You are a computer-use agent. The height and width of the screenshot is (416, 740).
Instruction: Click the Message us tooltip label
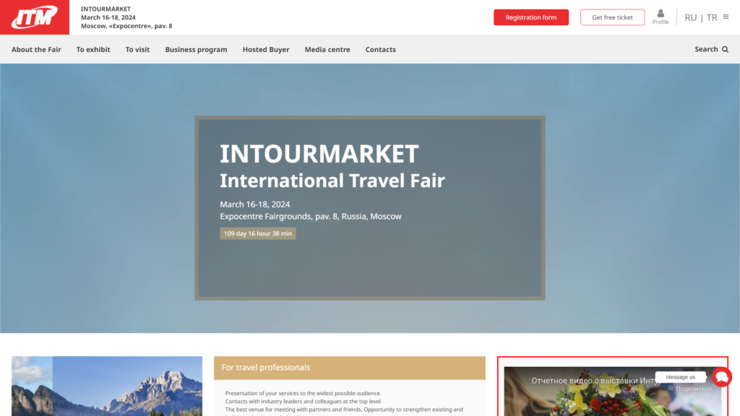point(680,377)
